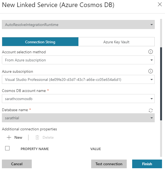Image resolution: width=165 pixels, height=172 pixels.
Task: Click the vertical scrollbar thumb
Action: [x=161, y=84]
